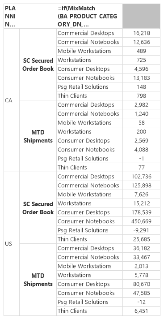Select the MixMatch expression column header
Screen dimensions: 168x320
(x=89, y=16)
